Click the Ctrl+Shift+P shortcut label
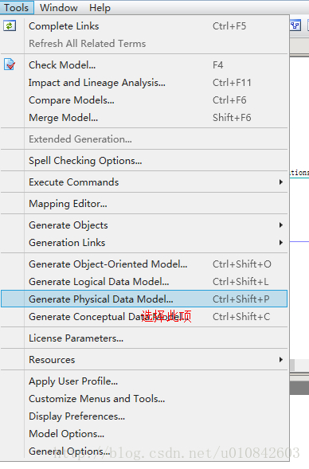The height and width of the screenshot is (469, 309). (241, 299)
